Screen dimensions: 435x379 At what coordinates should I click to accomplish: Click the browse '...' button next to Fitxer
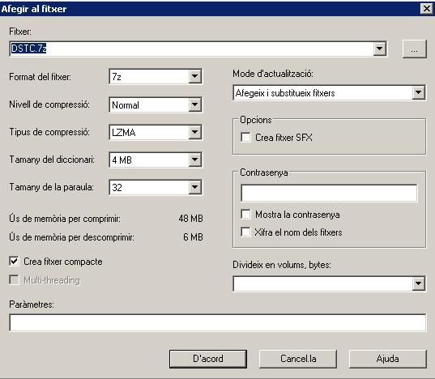click(414, 49)
